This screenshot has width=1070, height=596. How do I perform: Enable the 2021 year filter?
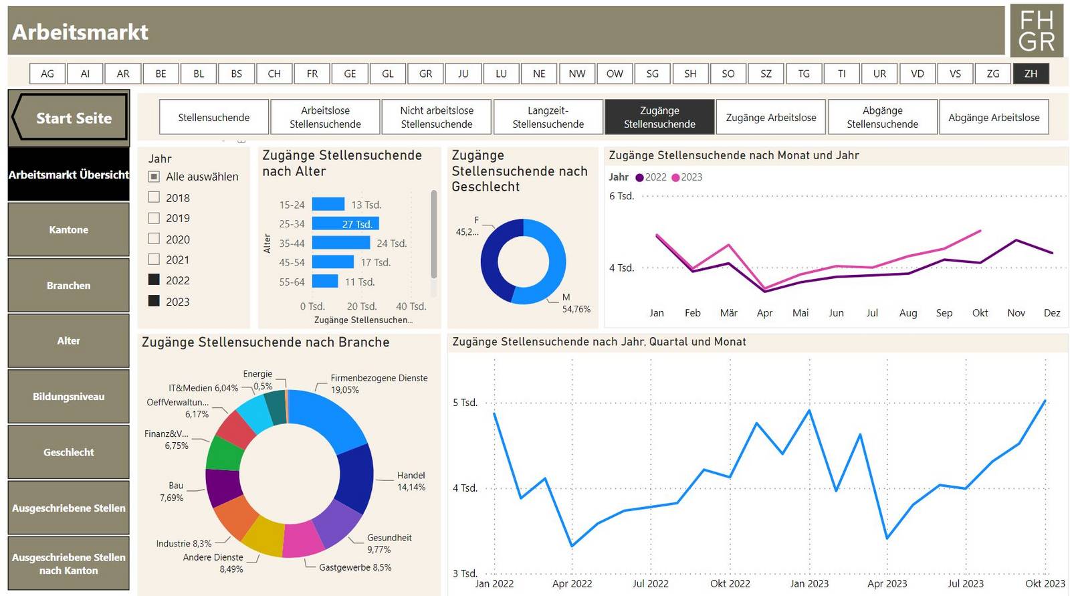pos(154,259)
